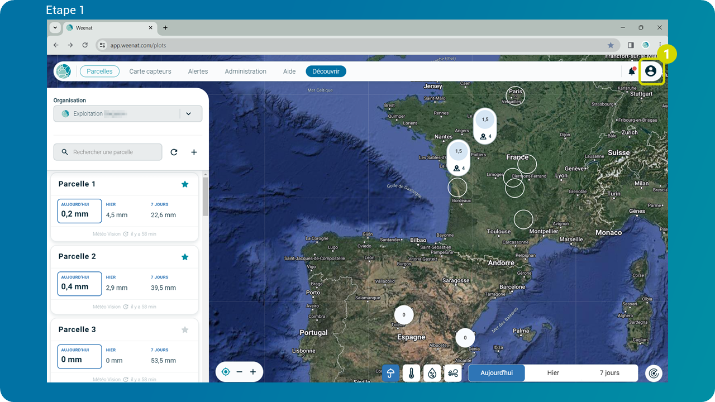Toggle favorite star for Parcelle 2
Image resolution: width=715 pixels, height=402 pixels.
point(185,257)
